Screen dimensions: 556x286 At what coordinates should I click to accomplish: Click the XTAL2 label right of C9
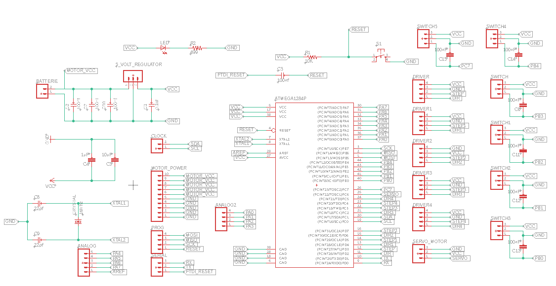click(119, 240)
